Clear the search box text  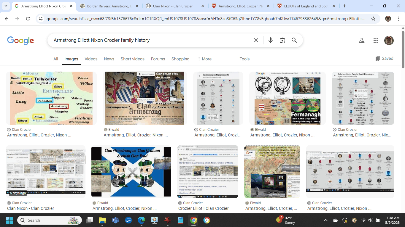256,40
